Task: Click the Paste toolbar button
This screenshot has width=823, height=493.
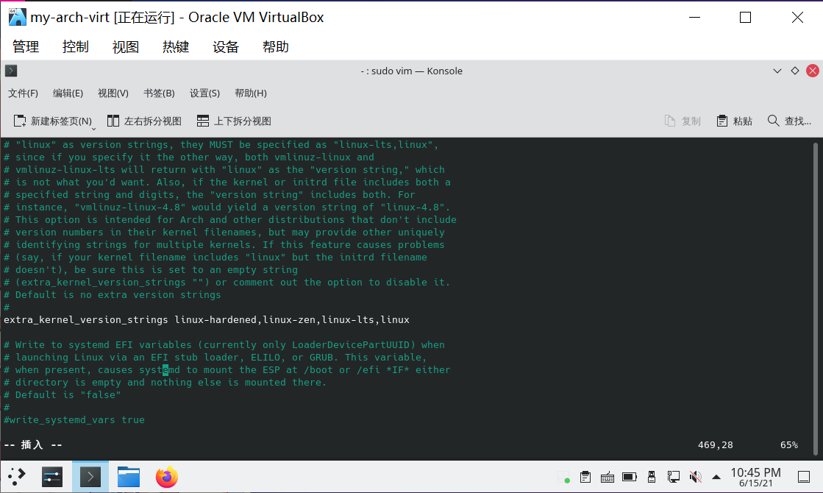Action: [734, 121]
